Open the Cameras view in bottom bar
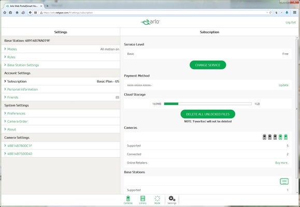Viewport: 300px width, 207px height. click(128, 200)
